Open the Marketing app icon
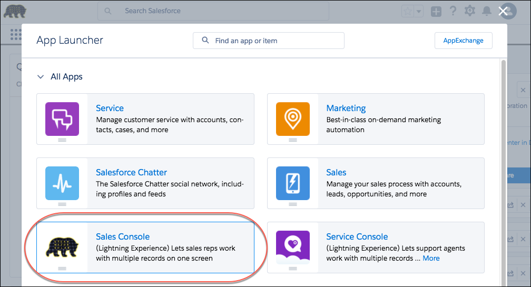The height and width of the screenshot is (287, 531). tap(292, 119)
